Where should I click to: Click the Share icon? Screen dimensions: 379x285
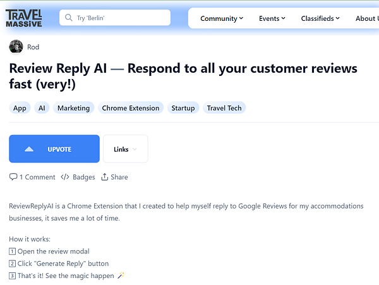click(x=105, y=177)
